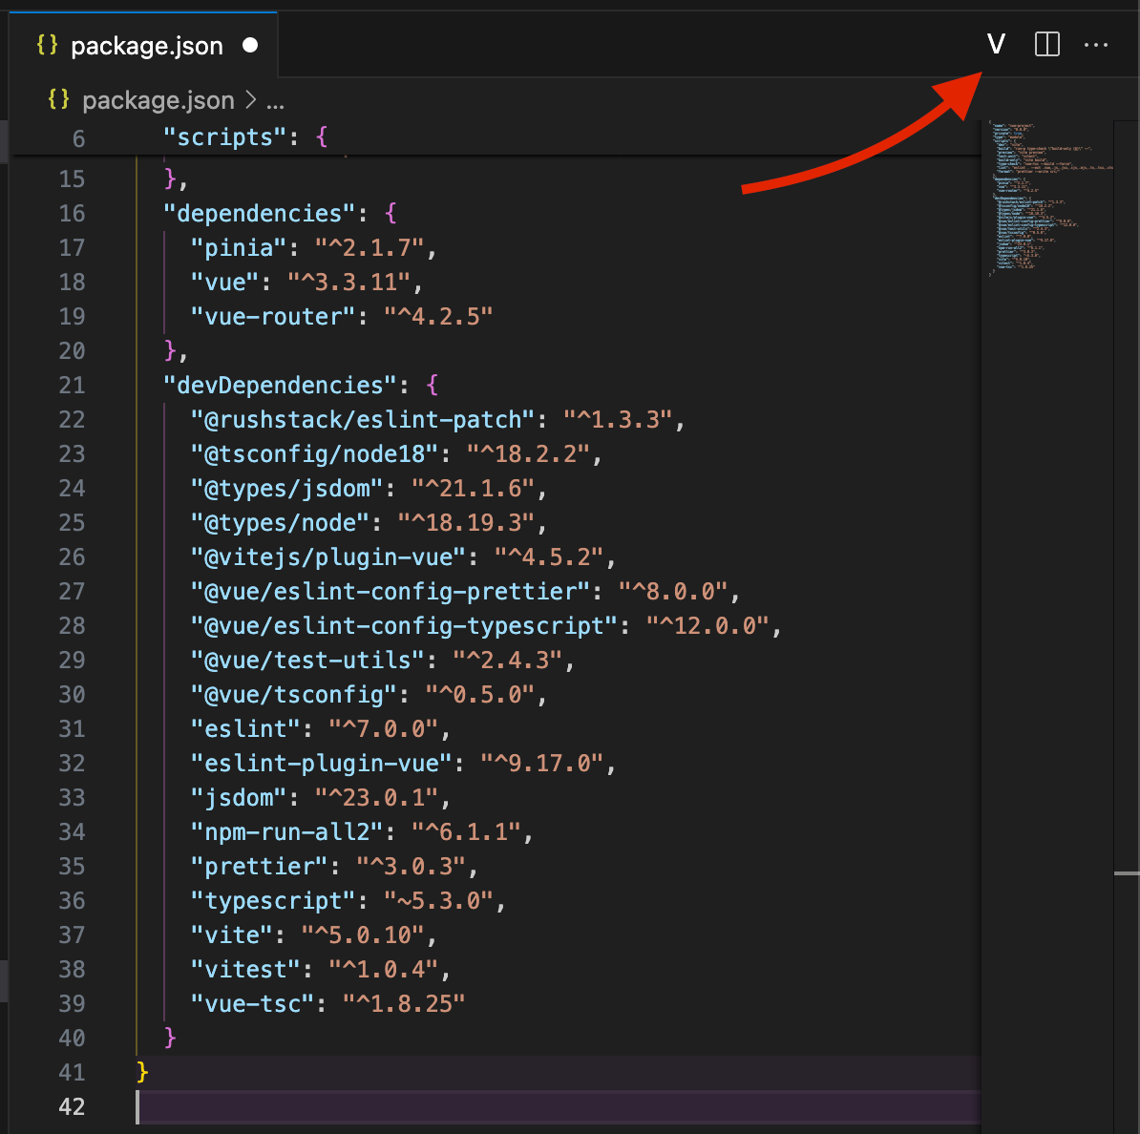Click the breadcrumb ellipsis after package.json
1140x1134 pixels.
click(275, 102)
